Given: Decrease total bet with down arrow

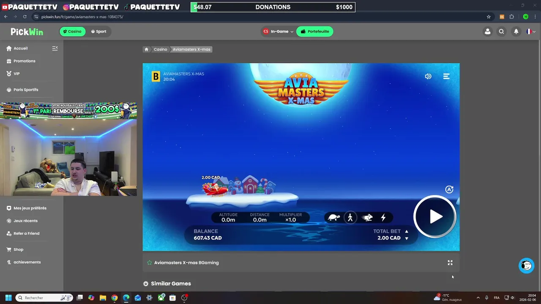Looking at the screenshot, I should (407, 239).
